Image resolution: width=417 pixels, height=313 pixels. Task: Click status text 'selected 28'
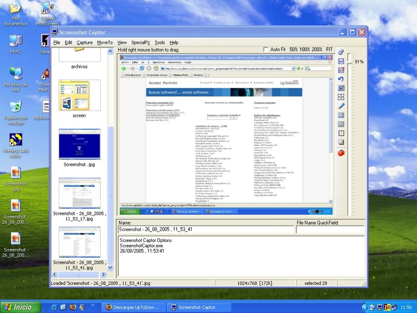click(316, 283)
